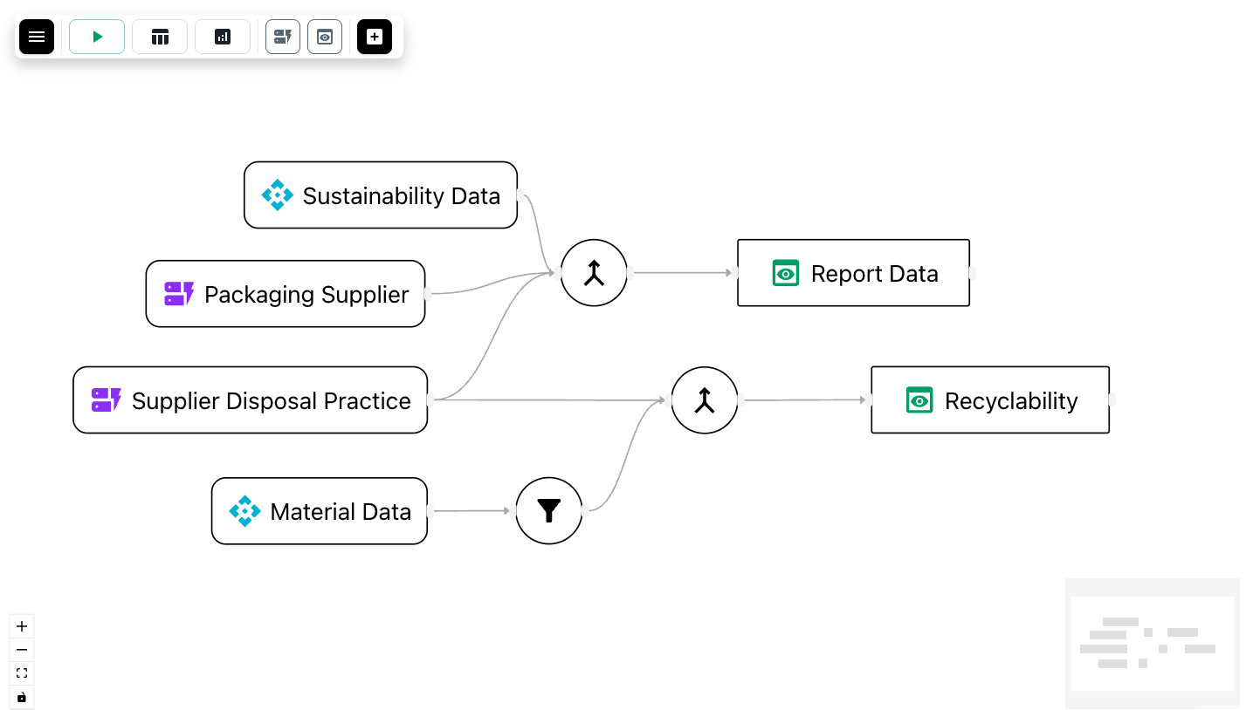Select the Packaging Supplier node
The image size is (1246, 710).
286,294
